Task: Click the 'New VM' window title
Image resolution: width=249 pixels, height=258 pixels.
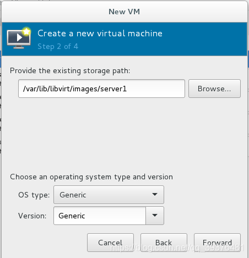Action: (124, 12)
